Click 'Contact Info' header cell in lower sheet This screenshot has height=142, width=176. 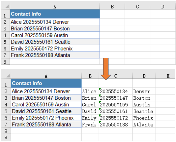(46, 83)
